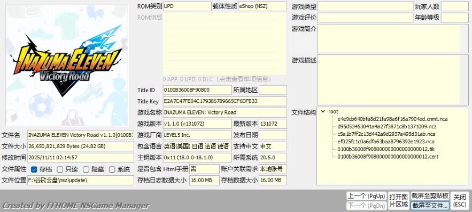Select c5a1b7ff2c13d442 .nca file entry

[x=386, y=134]
